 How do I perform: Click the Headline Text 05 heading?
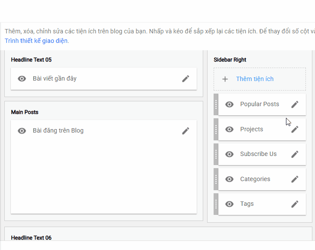[x=31, y=60]
